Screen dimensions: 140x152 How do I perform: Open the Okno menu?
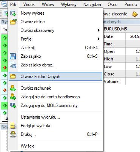pyautogui.click(x=112, y=5)
